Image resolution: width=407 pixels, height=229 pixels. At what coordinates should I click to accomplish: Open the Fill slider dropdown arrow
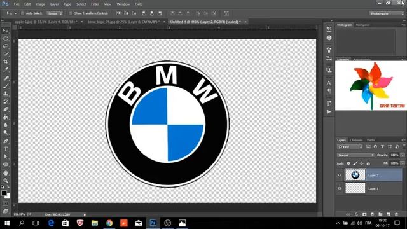click(x=403, y=163)
